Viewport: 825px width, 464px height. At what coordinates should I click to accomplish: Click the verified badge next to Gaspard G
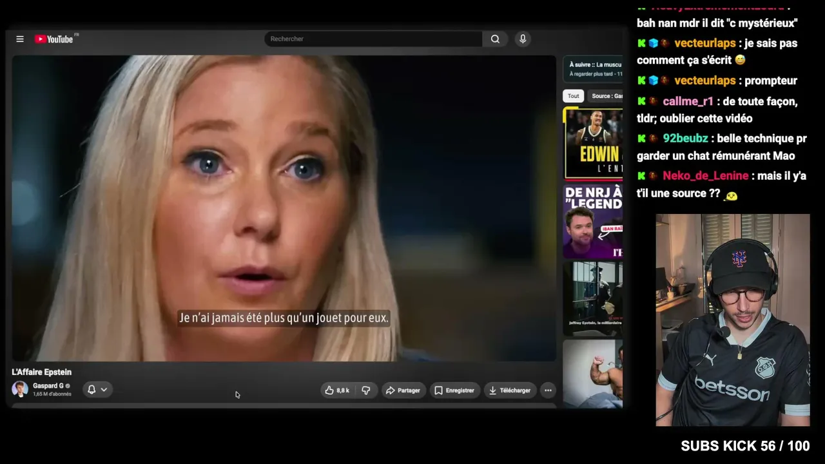68,386
